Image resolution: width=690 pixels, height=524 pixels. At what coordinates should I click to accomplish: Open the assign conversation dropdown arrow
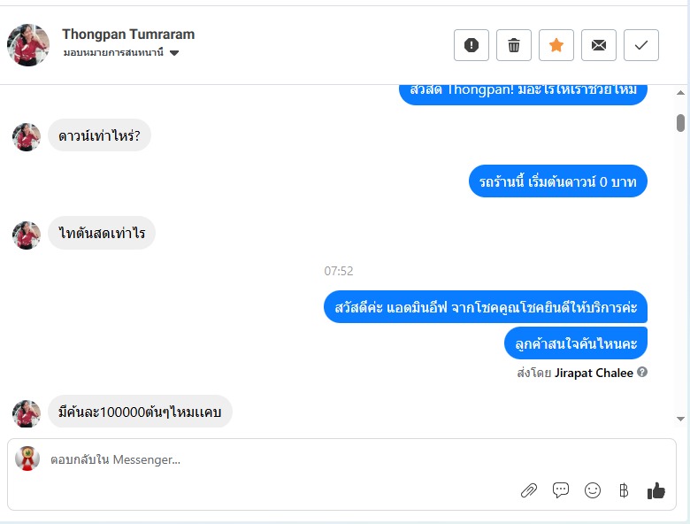174,53
